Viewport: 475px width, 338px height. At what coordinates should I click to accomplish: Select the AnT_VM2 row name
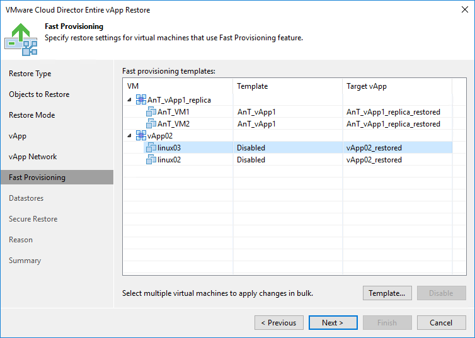174,123
